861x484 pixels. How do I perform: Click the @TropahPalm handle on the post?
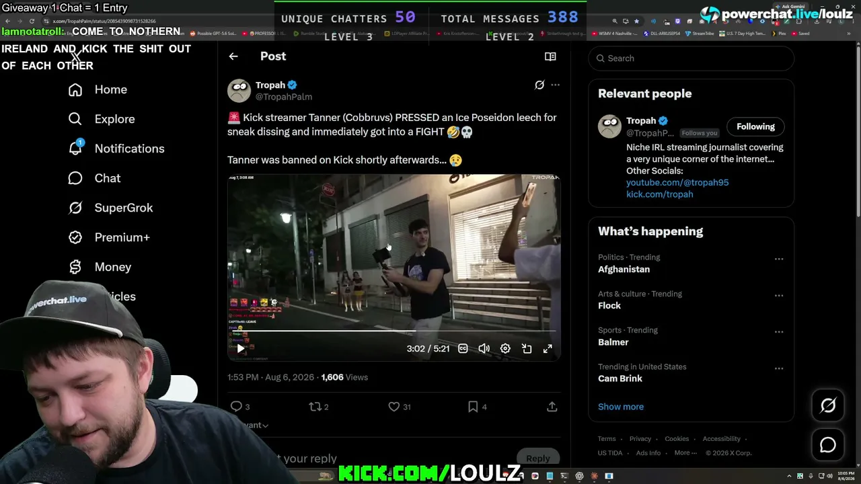(283, 97)
